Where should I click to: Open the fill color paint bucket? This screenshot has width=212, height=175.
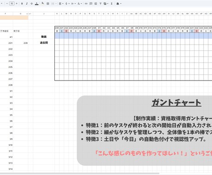coord(43,3)
